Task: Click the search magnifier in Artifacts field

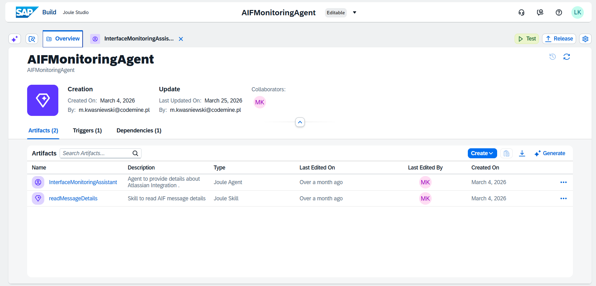Action: click(135, 153)
